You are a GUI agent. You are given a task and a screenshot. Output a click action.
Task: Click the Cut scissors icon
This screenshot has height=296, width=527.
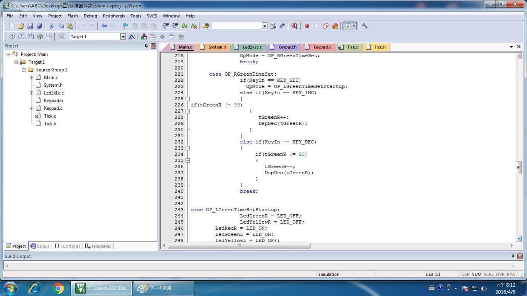pos(51,26)
